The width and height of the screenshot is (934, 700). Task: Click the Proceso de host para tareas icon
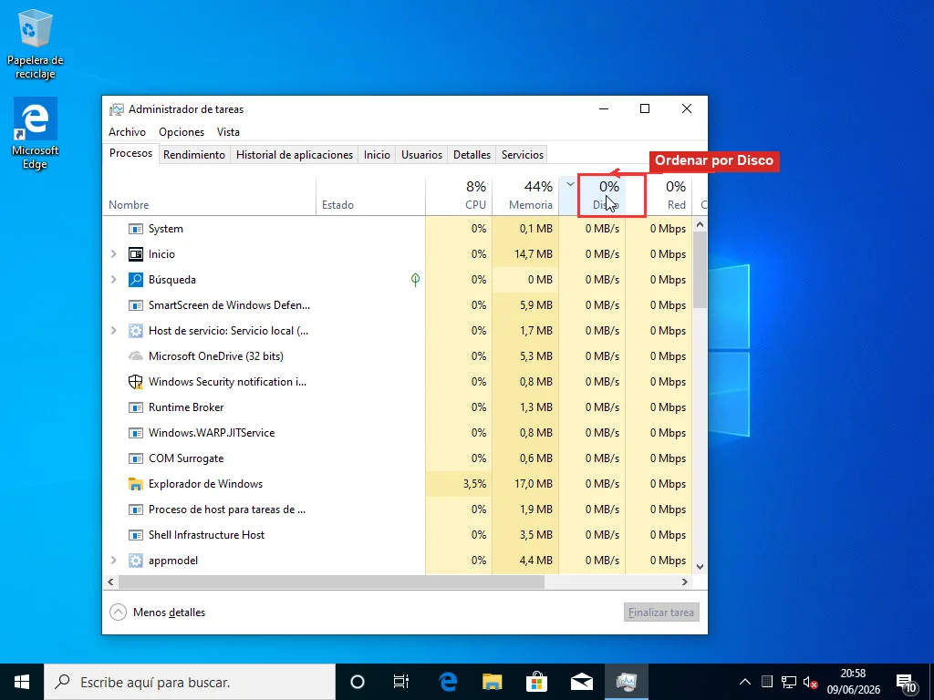coord(136,510)
